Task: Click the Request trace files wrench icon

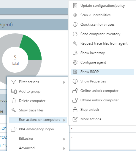Action: 75,43
